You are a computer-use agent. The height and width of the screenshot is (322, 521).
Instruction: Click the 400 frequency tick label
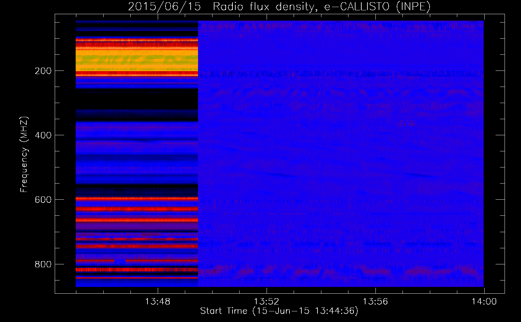point(43,135)
